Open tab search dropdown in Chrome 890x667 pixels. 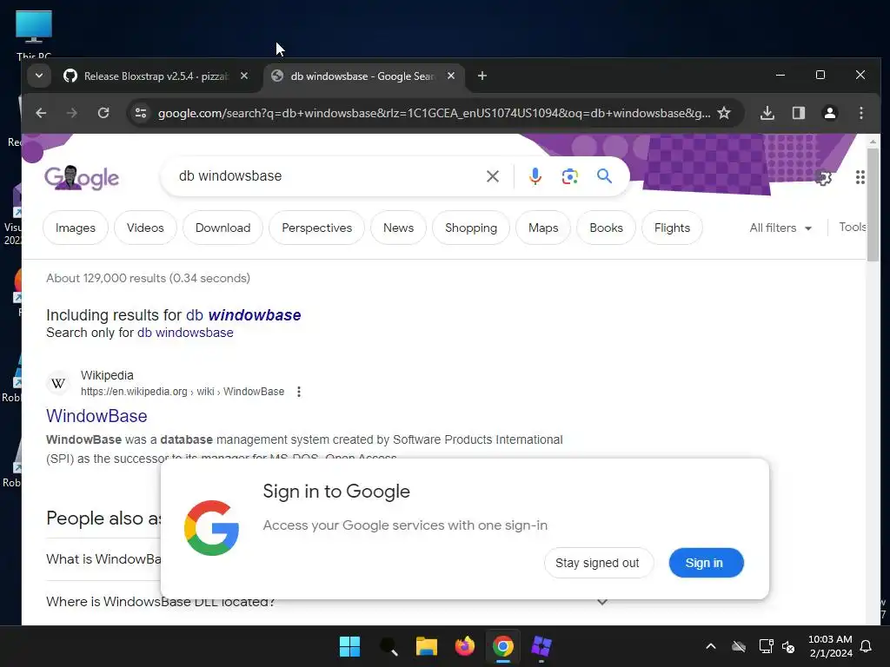point(39,76)
